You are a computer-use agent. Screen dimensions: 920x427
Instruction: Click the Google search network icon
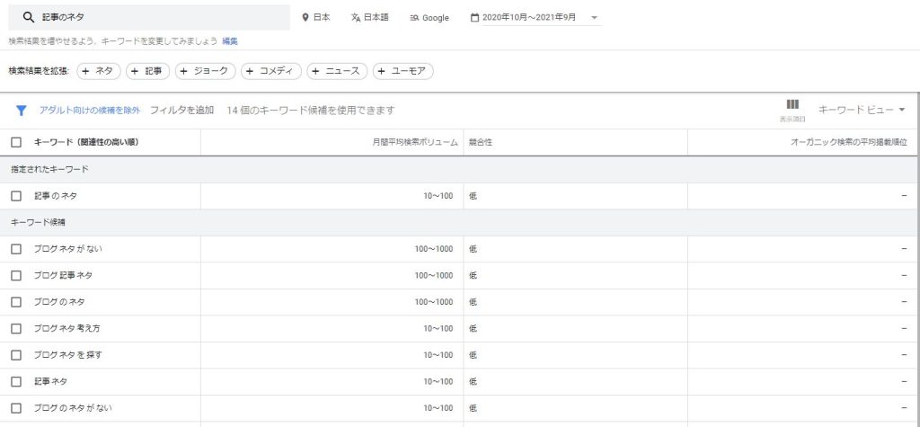tap(414, 17)
